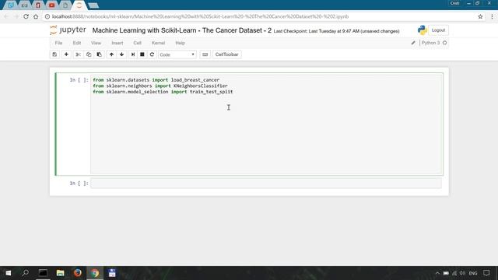This screenshot has width=498, height=280.
Task: Open a new browser tab
Action: point(93,5)
